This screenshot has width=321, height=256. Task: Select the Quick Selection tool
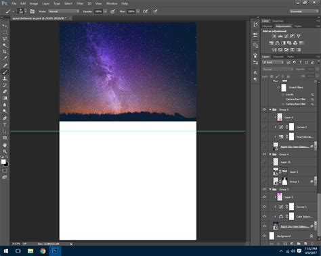click(5, 45)
